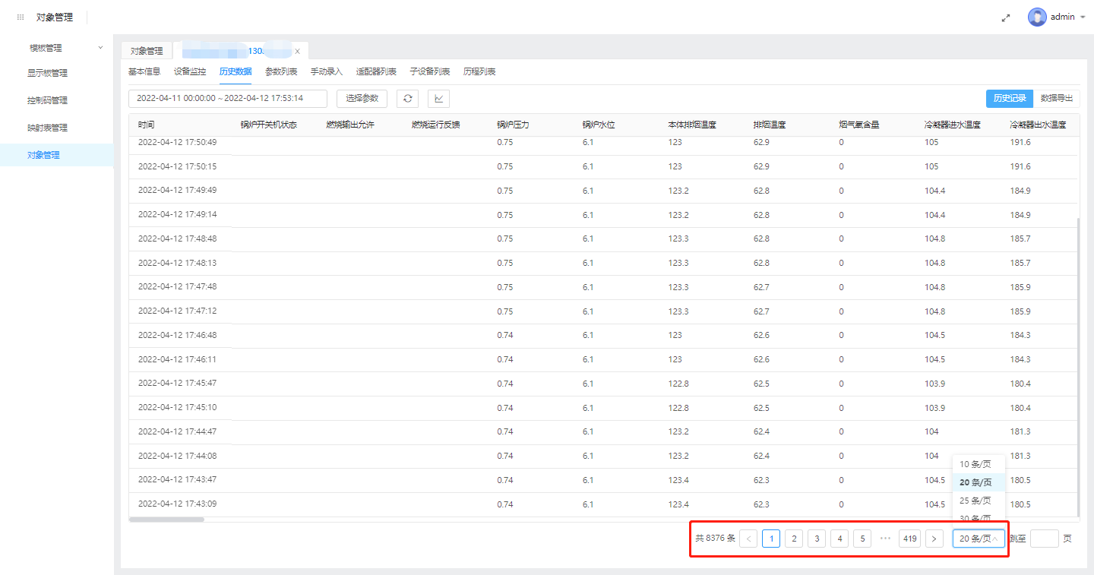Switch to the 参数列表 tab
Viewport: 1094px width, 575px height.
281,71
